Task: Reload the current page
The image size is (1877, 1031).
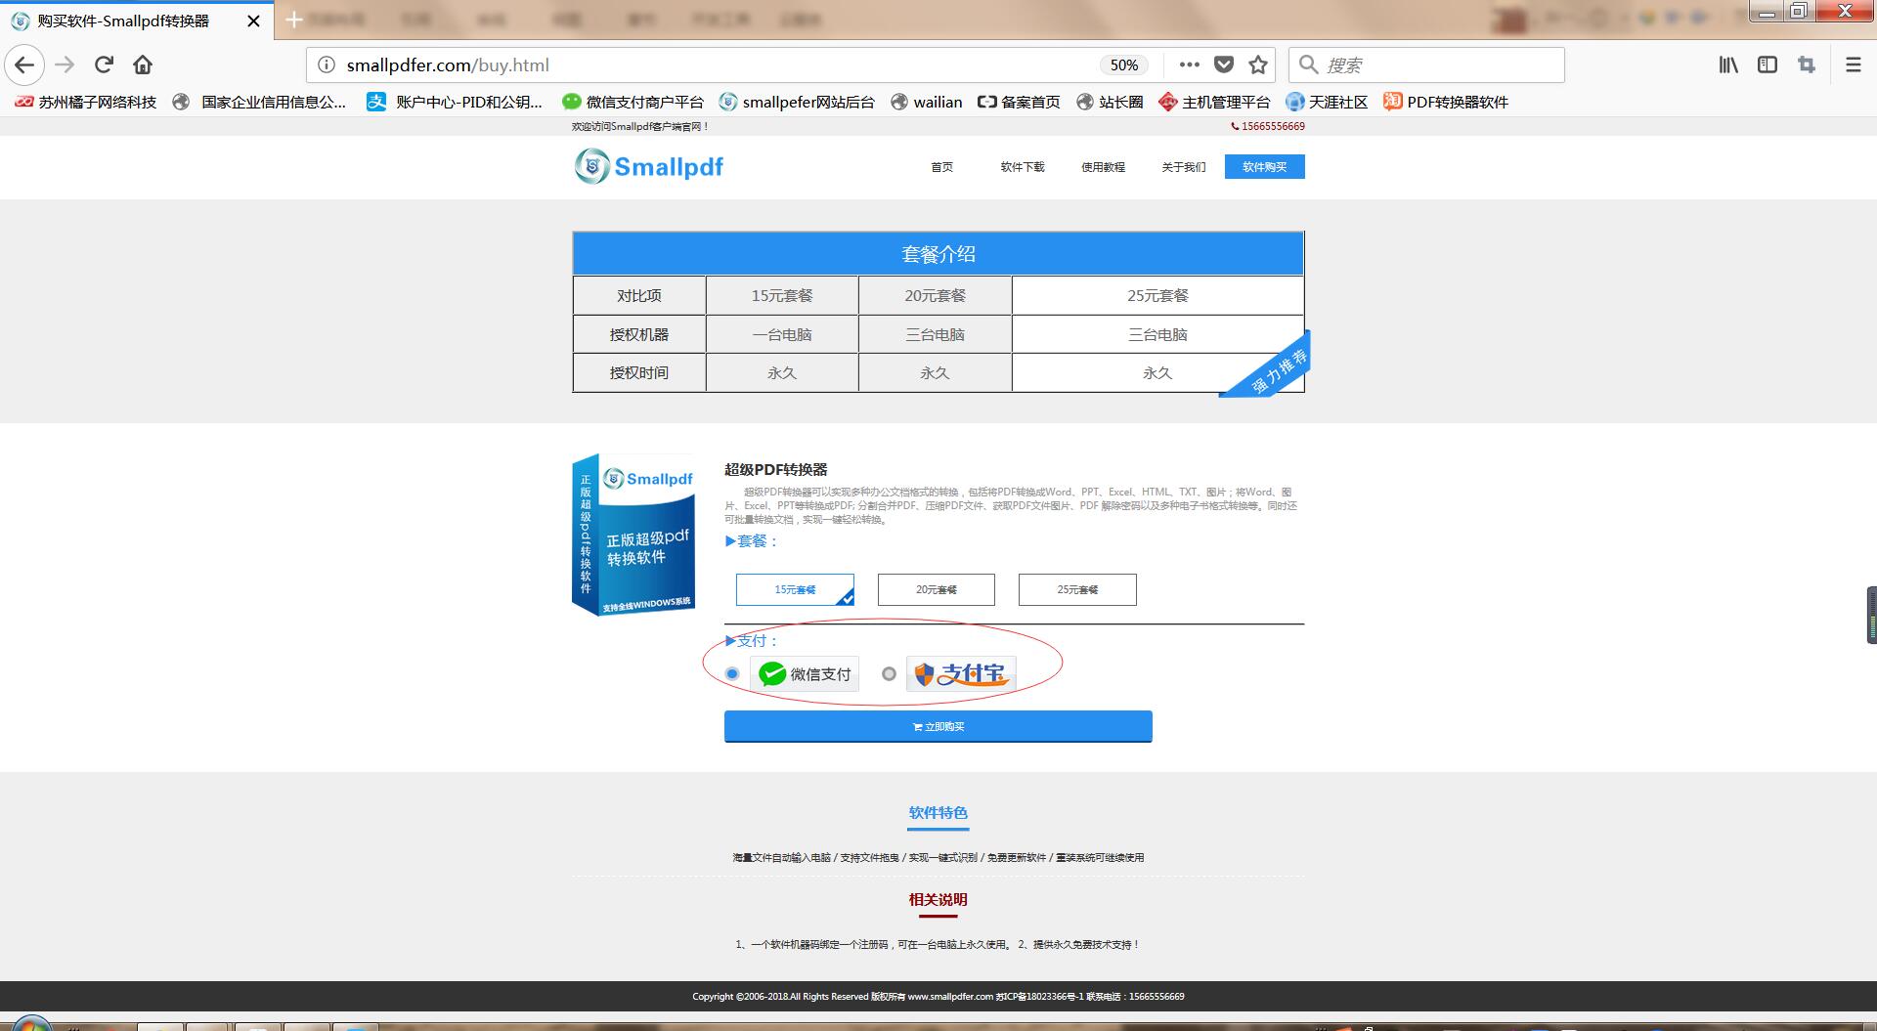Action: pos(104,64)
